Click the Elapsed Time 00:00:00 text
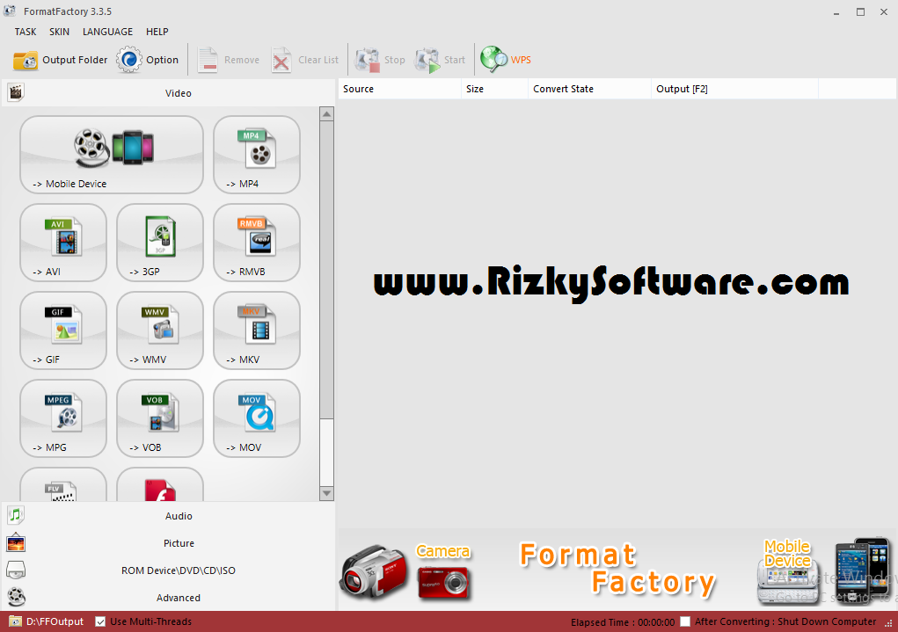898x632 pixels. coord(623,622)
